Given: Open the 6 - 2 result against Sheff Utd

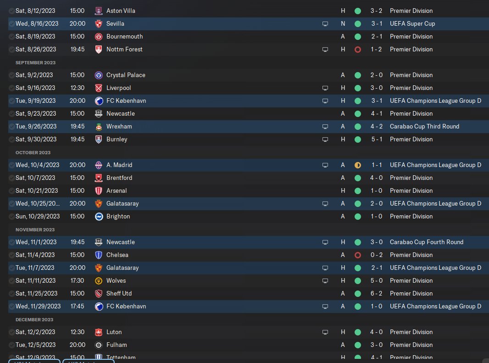Looking at the screenshot, I should click(x=377, y=293).
